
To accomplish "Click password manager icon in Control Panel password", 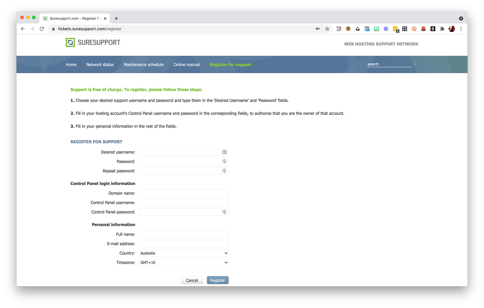I will click(224, 212).
